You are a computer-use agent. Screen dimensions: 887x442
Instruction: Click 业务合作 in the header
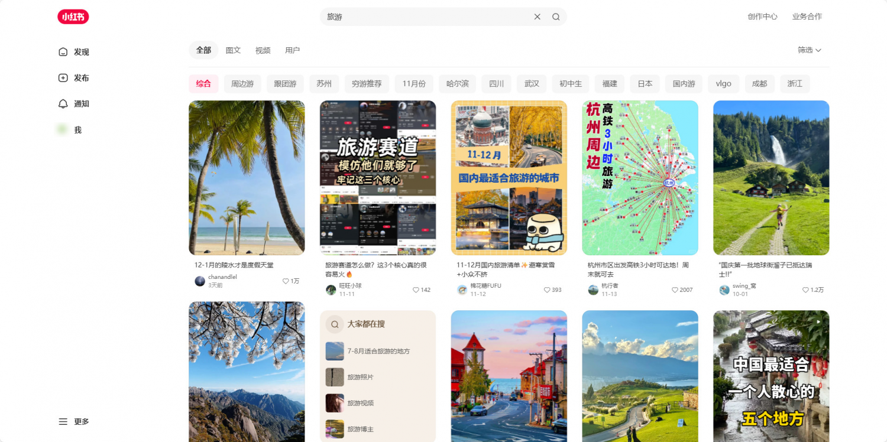[x=807, y=17]
